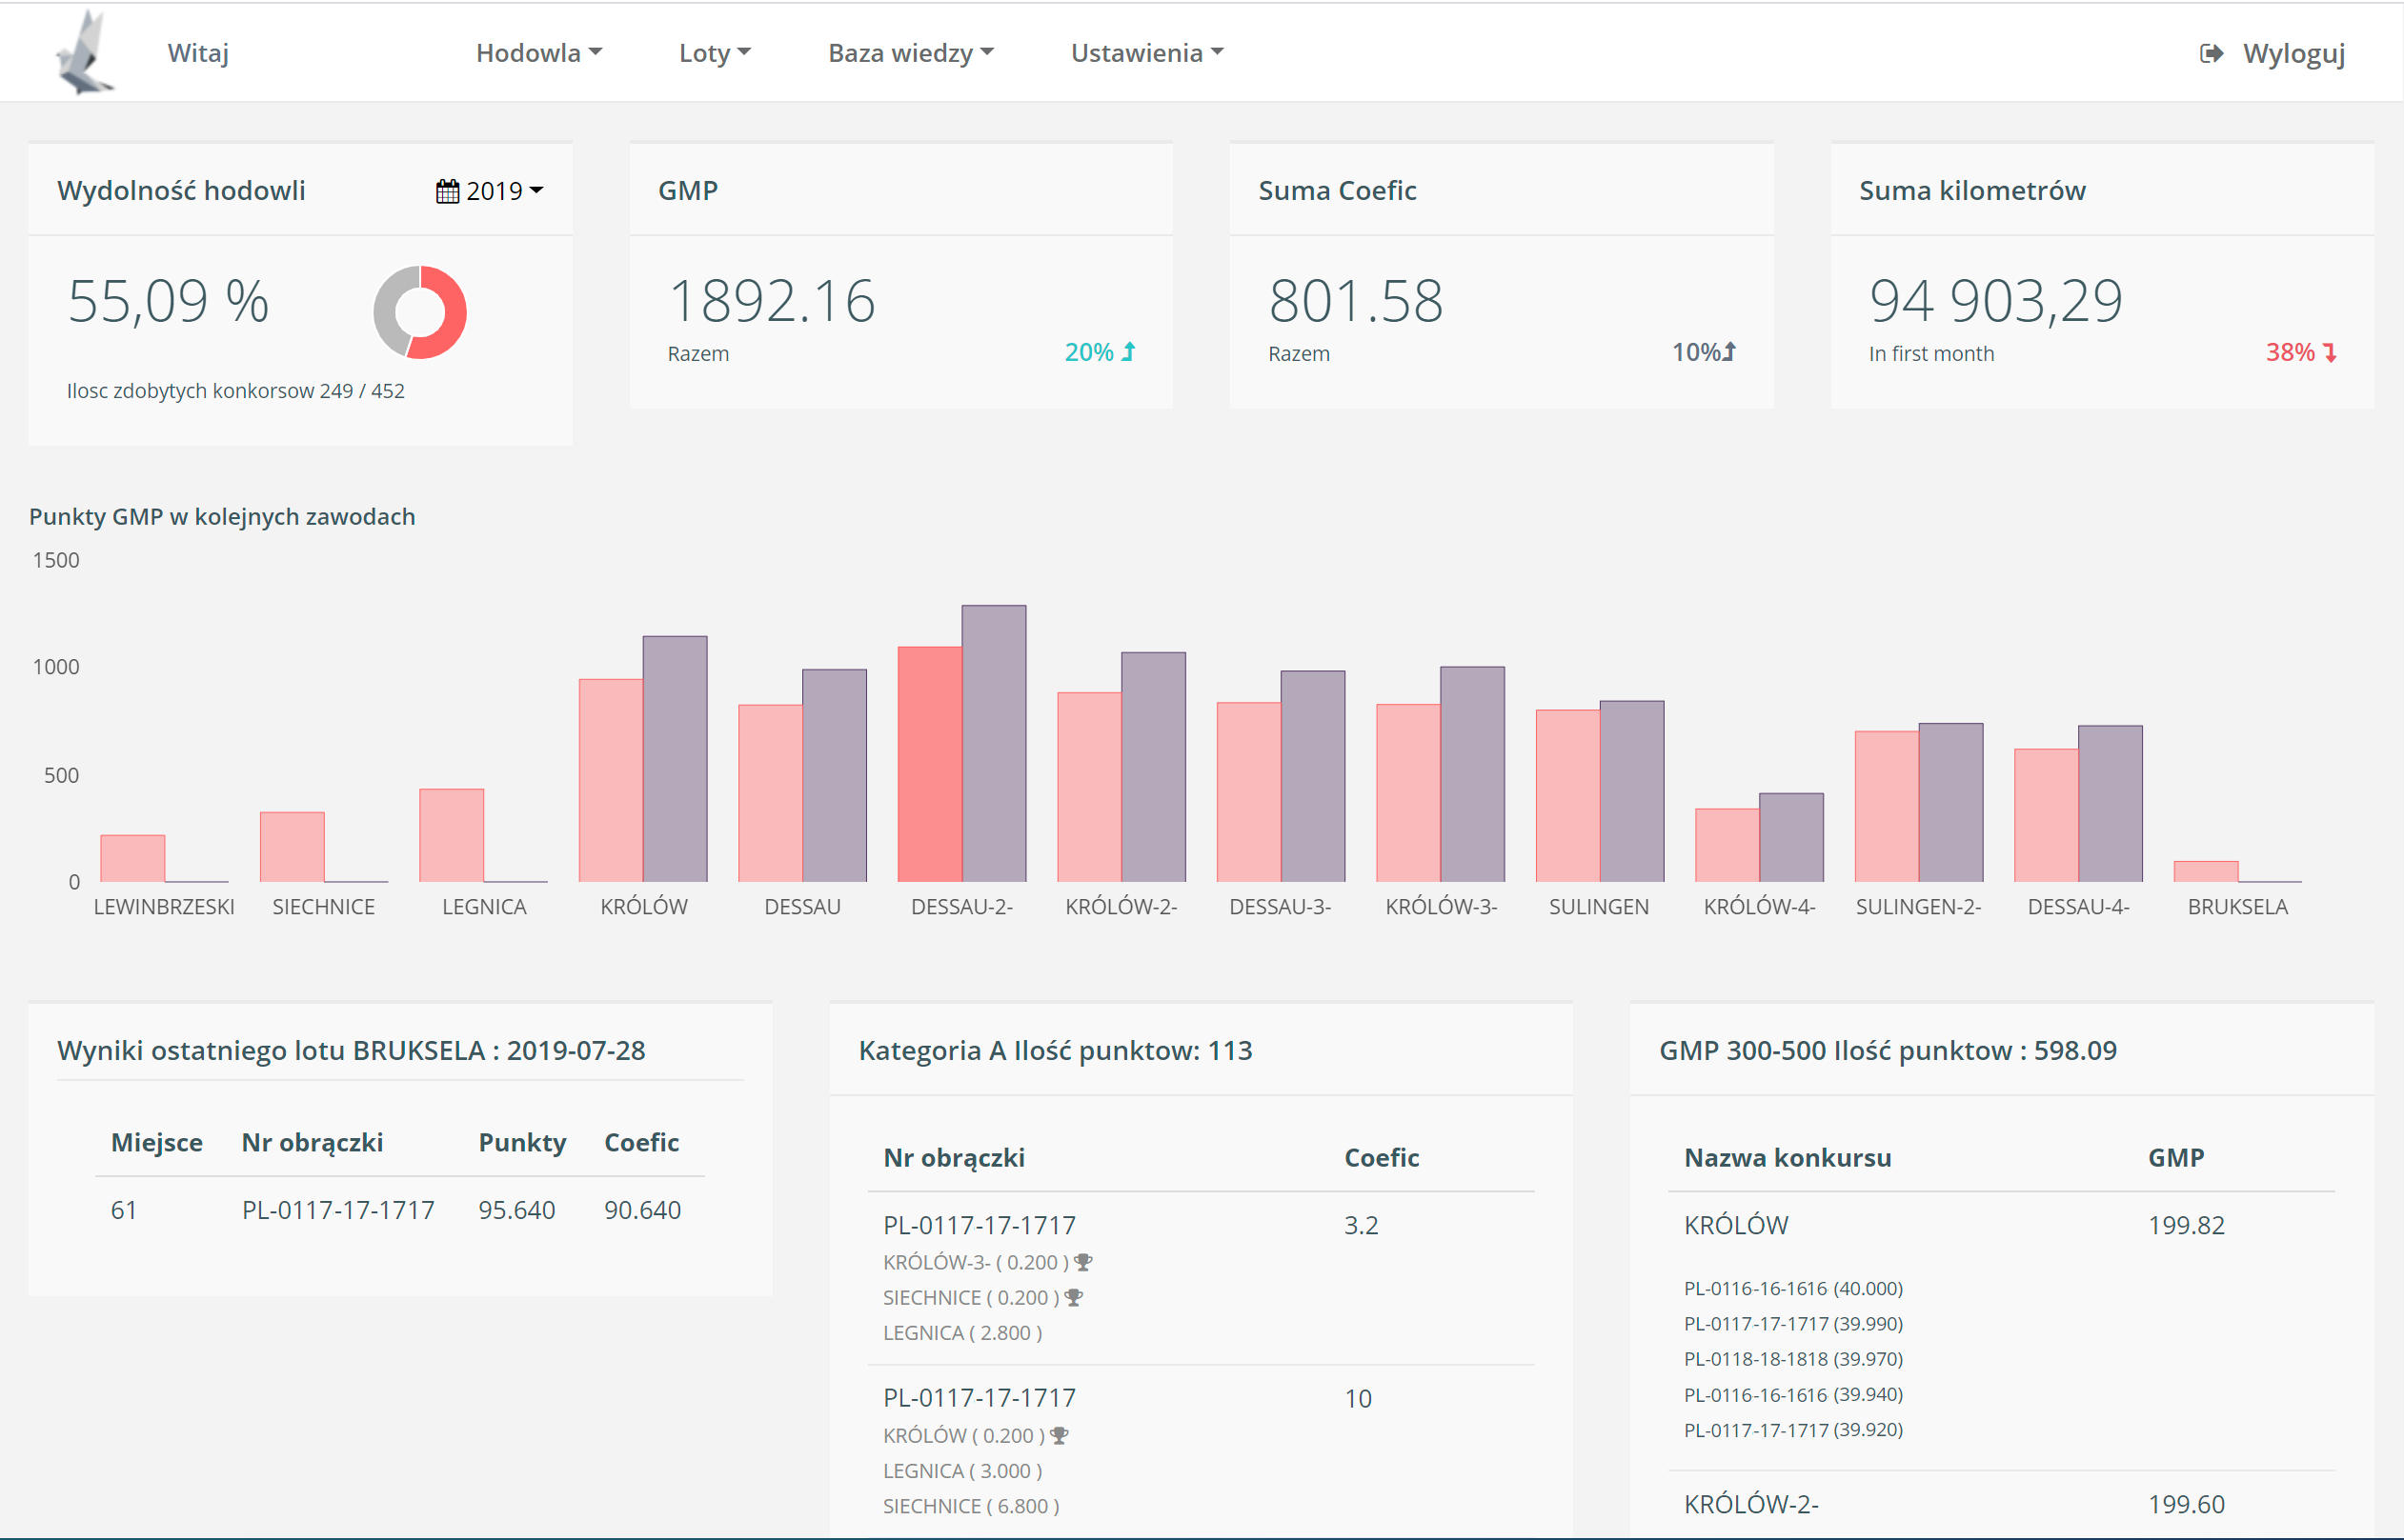Open the Hodowla dropdown
2404x1540 pixels.
[538, 52]
